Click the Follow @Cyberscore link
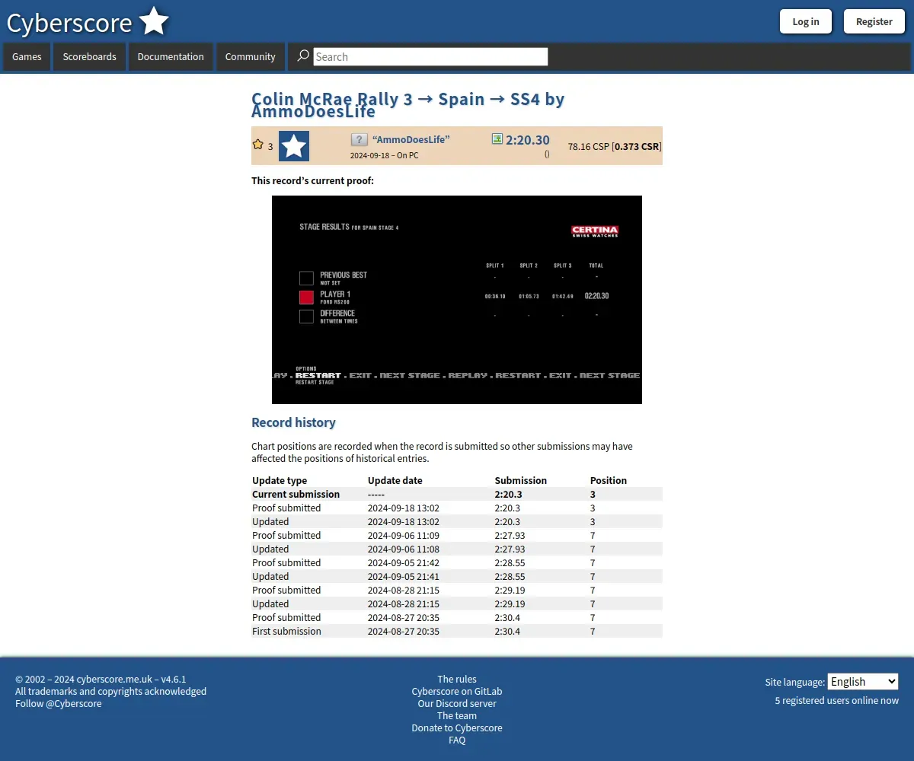The image size is (914, 761). coord(58,703)
